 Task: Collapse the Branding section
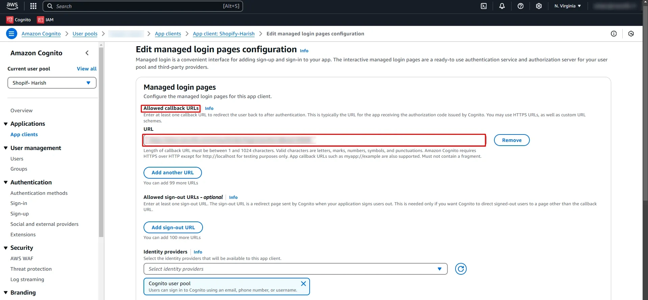(6, 293)
